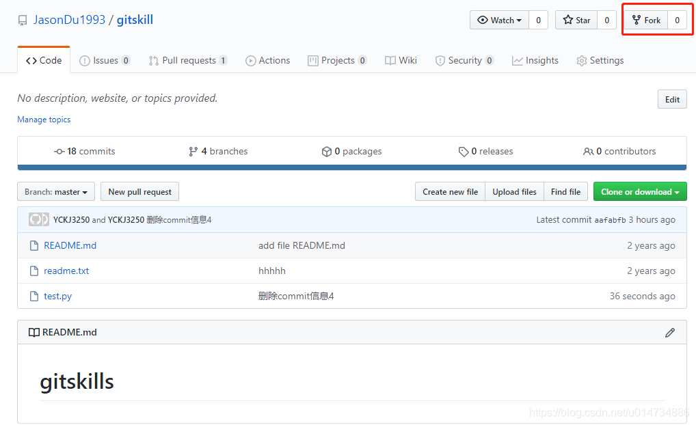Click the gitskills heading in README
The image size is (696, 425).
tap(77, 381)
